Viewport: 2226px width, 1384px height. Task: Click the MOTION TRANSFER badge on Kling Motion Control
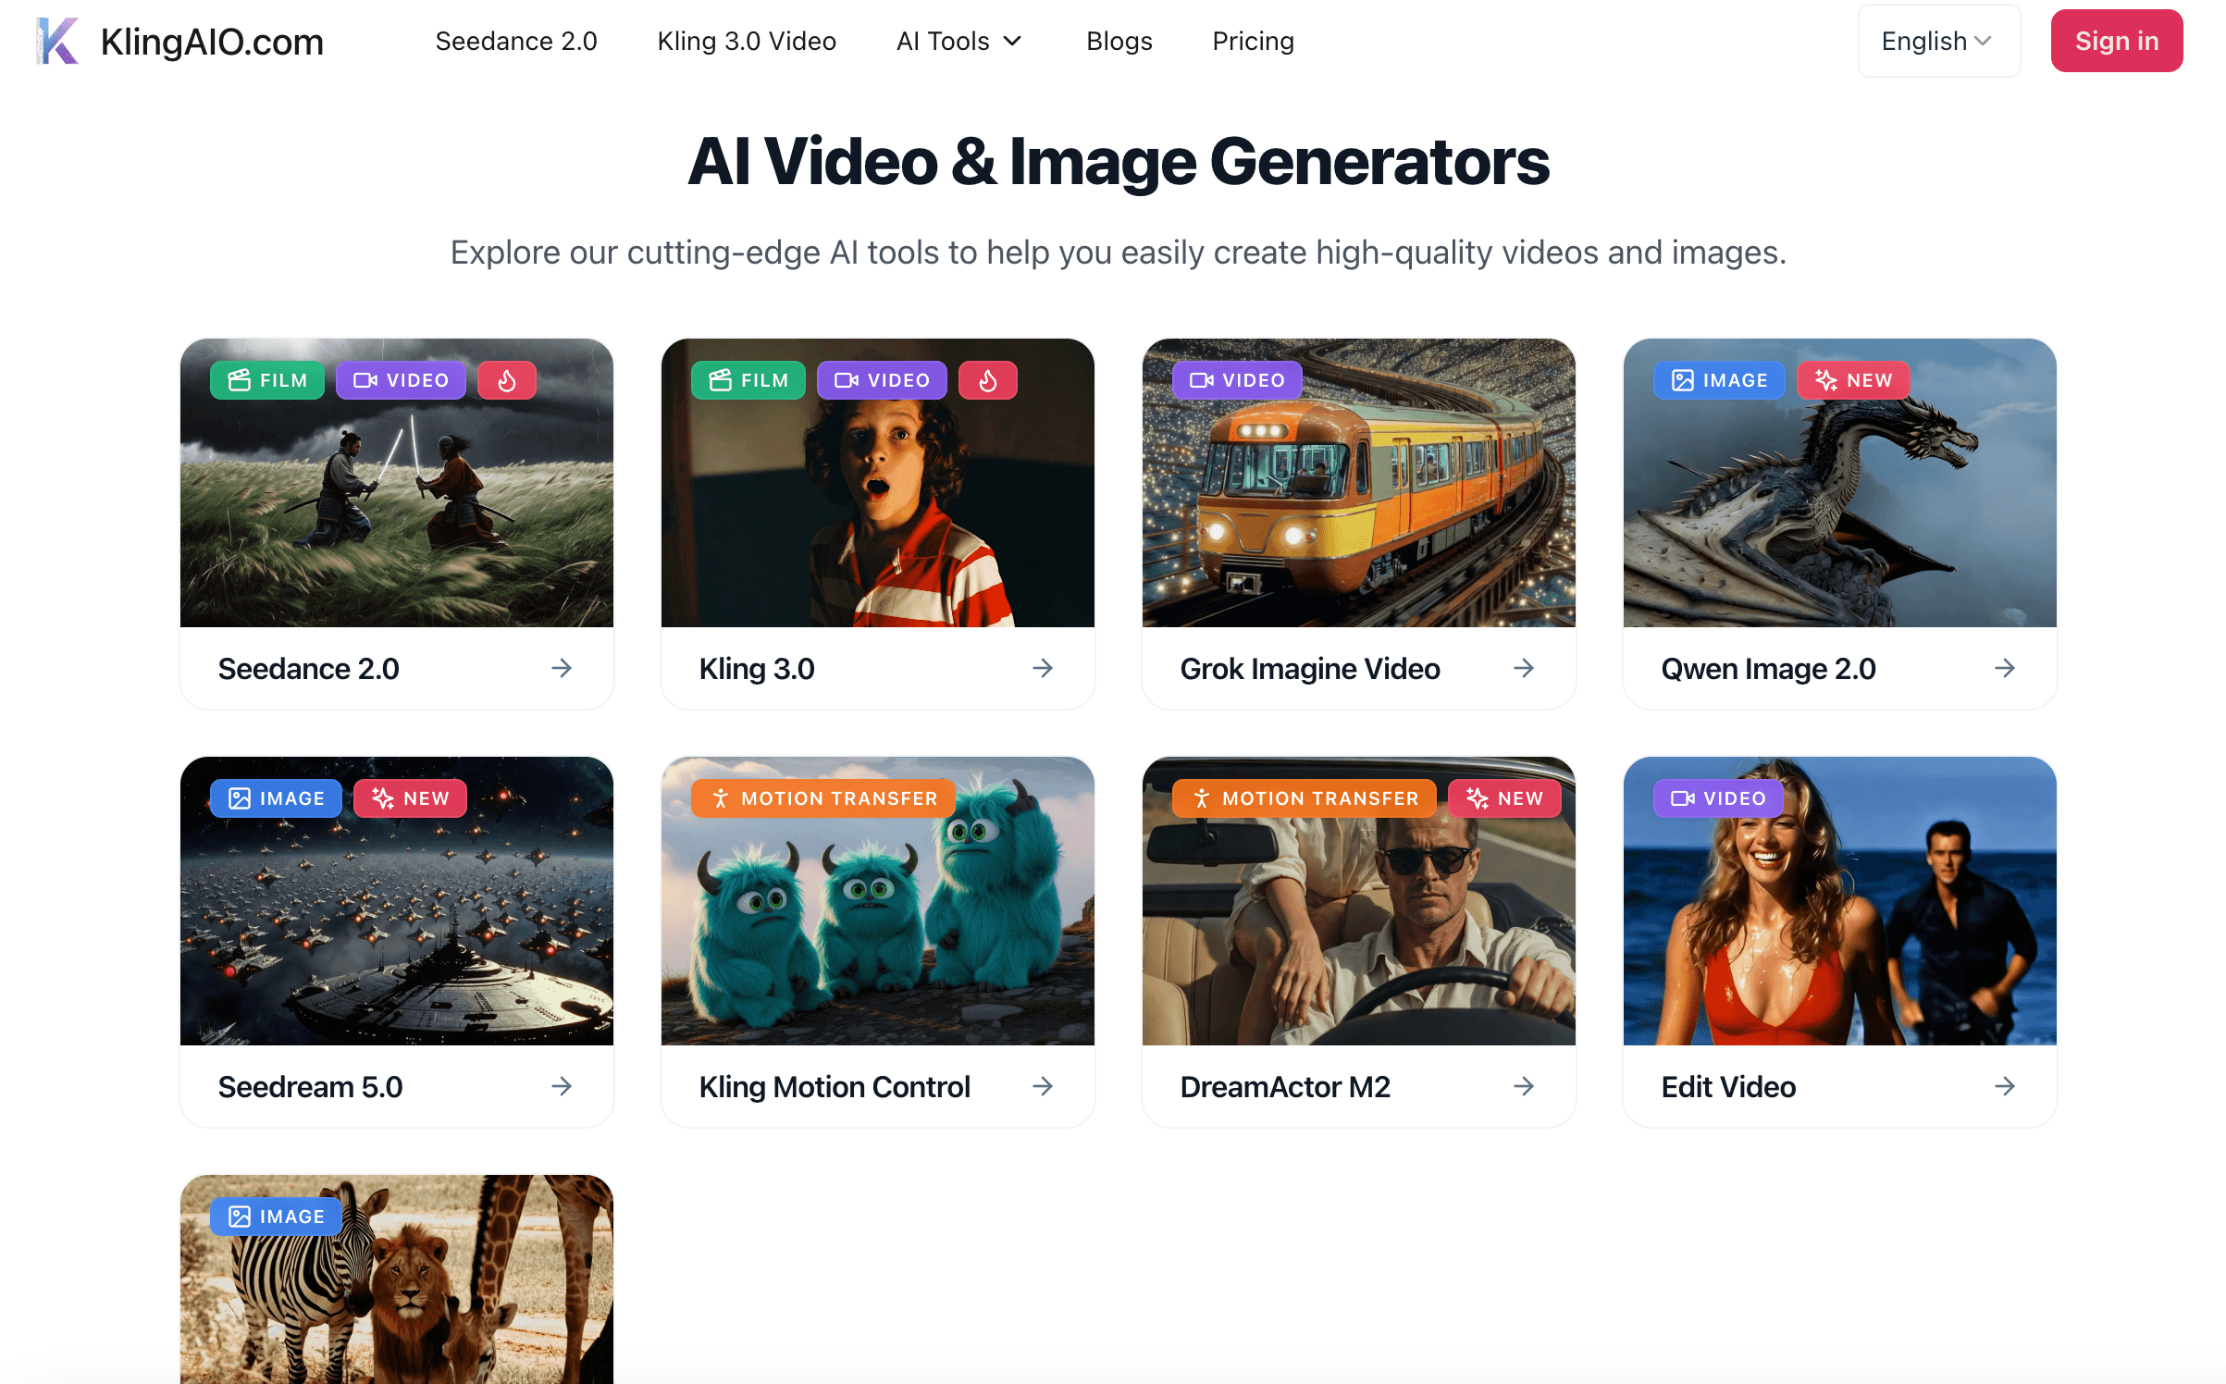tap(822, 797)
